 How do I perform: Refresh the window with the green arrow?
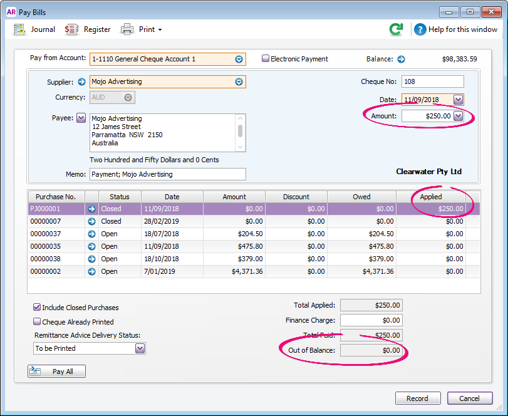click(x=395, y=29)
